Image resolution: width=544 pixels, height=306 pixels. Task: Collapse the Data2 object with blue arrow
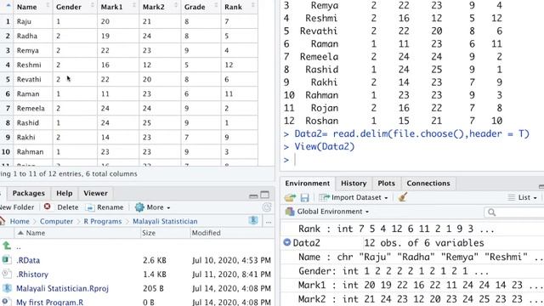pos(287,242)
